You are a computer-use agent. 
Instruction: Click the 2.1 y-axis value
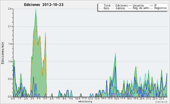click(10, 26)
